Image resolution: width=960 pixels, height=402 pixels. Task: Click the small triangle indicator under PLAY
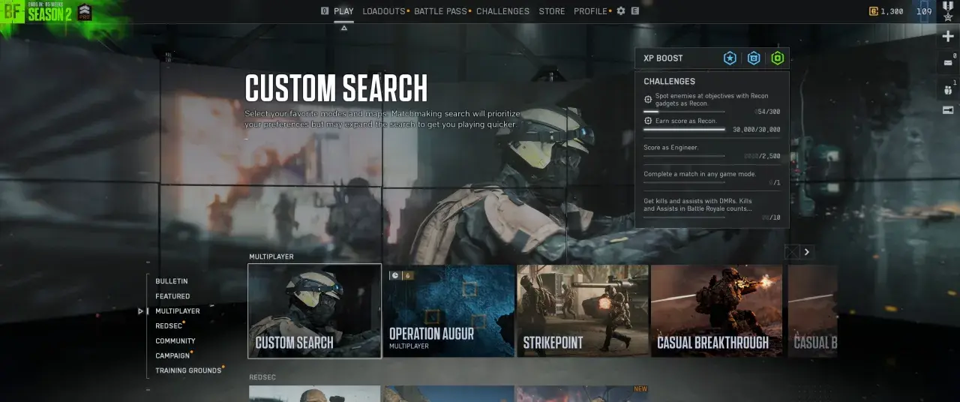pyautogui.click(x=344, y=28)
